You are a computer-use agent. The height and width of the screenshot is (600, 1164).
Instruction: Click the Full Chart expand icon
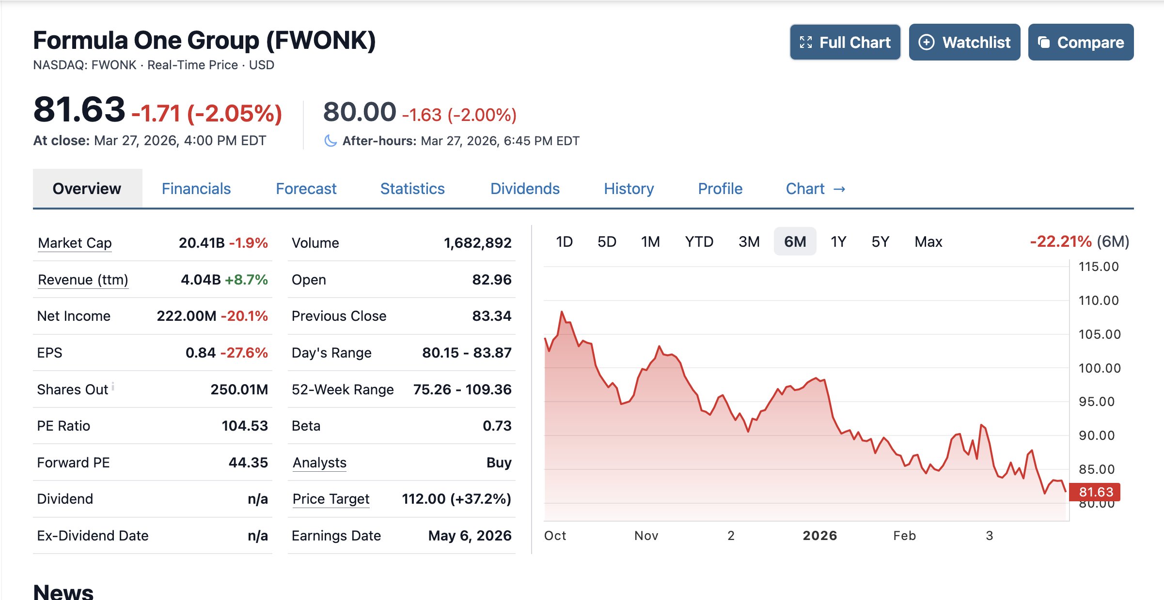[806, 43]
